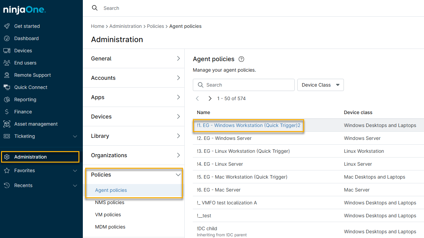Click the Reporting pie chart icon
Screen dimensions: 424x238
[x=7, y=99]
